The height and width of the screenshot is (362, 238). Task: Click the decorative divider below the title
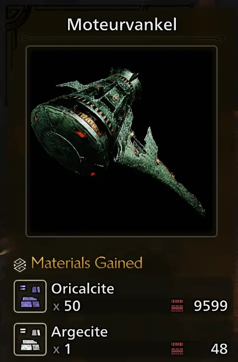pyautogui.click(x=122, y=38)
